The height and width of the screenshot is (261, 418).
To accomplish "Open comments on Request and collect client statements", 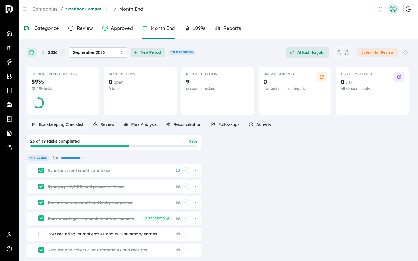I will tap(178, 250).
